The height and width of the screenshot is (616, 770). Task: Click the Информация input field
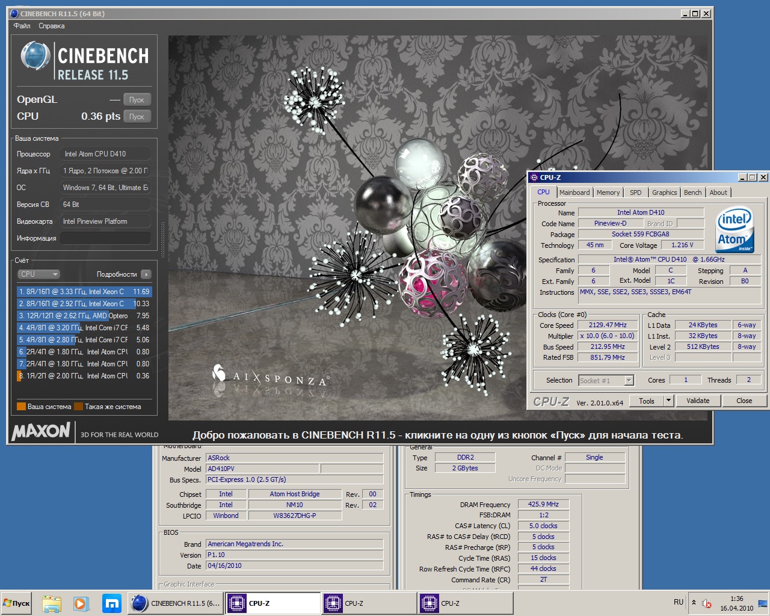click(105, 238)
